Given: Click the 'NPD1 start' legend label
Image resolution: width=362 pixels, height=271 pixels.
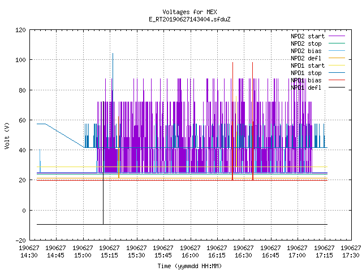Looking at the screenshot, I should point(308,65).
